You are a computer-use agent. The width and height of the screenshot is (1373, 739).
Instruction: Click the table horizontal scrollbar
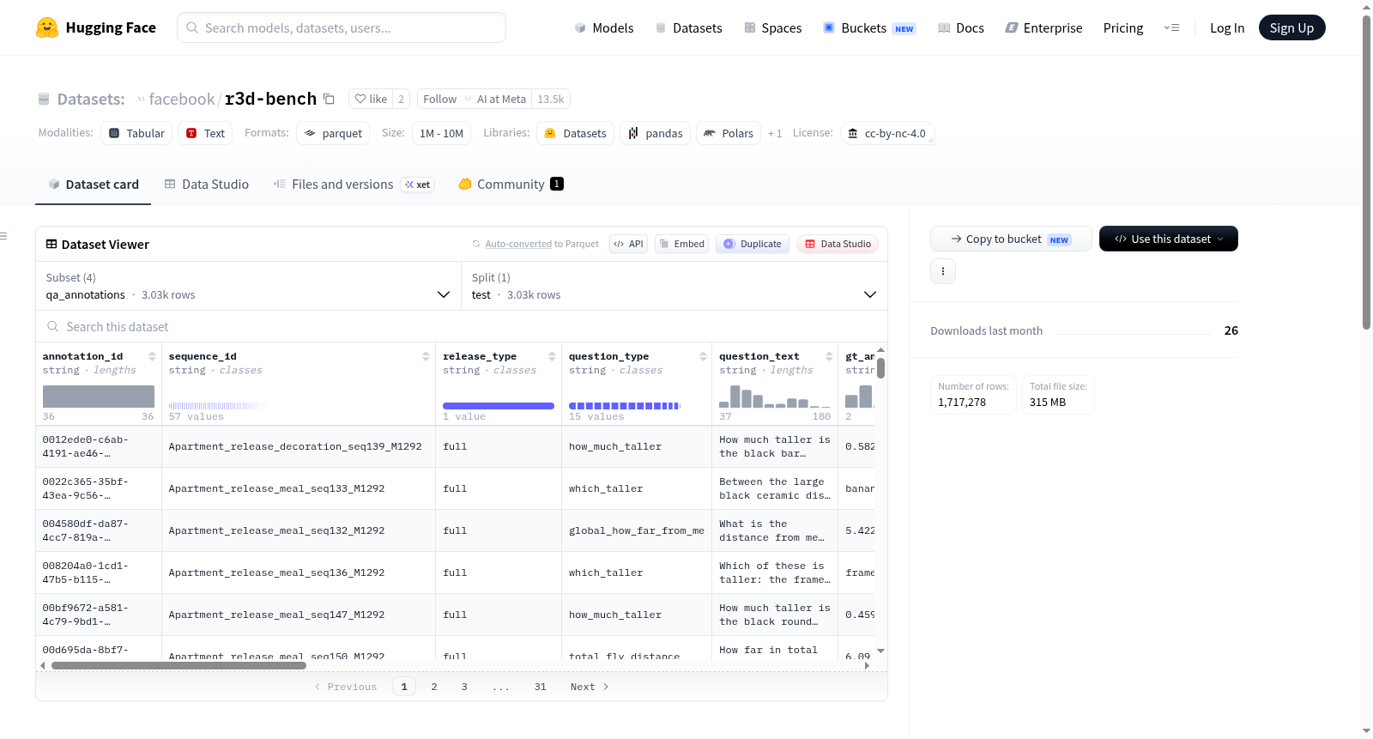click(x=178, y=665)
